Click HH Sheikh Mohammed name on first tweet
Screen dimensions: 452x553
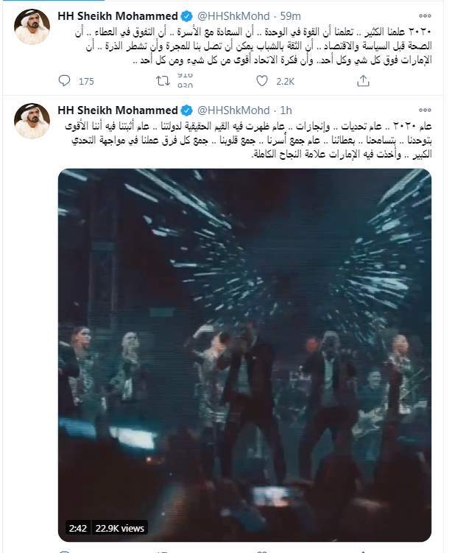(x=117, y=16)
